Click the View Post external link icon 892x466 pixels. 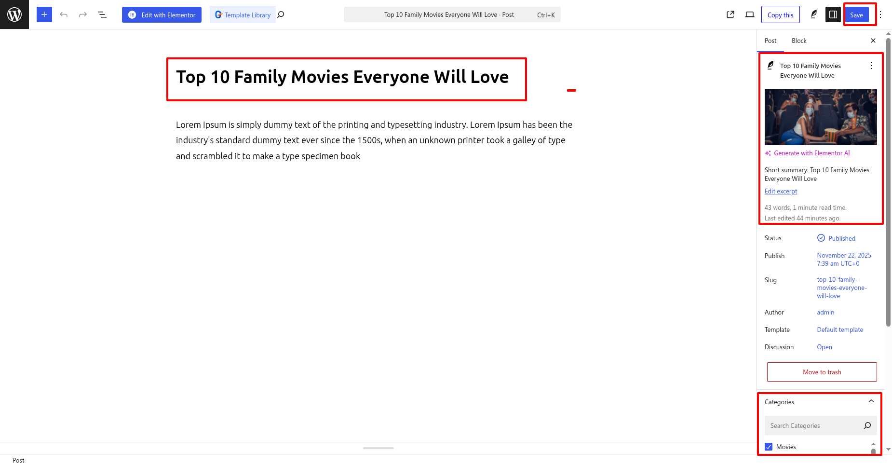[730, 14]
